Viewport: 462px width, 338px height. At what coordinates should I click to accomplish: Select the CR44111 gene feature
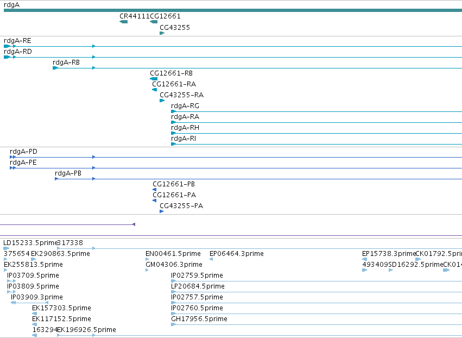click(123, 22)
